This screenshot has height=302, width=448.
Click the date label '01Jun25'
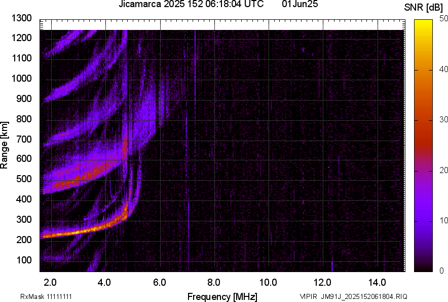pyautogui.click(x=300, y=4)
